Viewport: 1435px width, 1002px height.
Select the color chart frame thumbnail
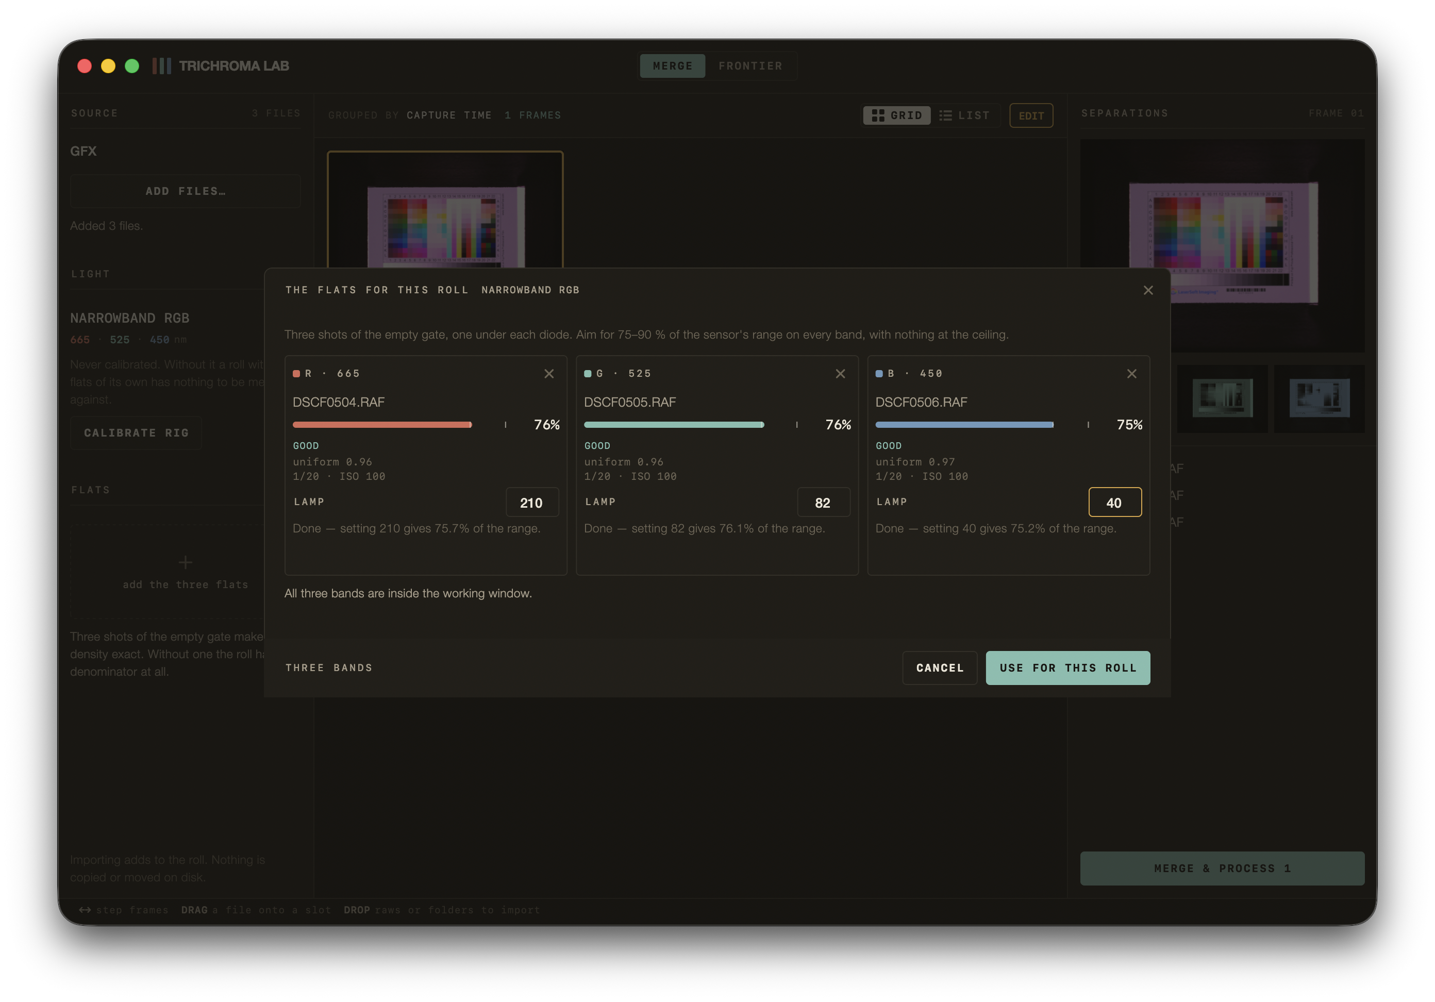[445, 210]
